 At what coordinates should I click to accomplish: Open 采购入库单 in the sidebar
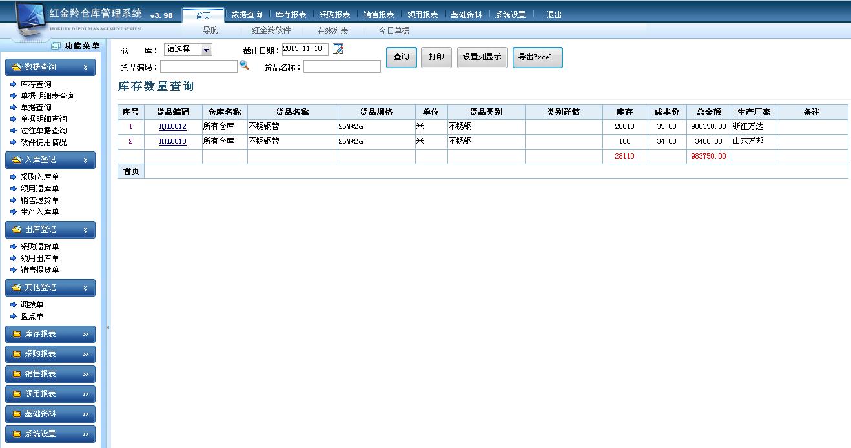[x=39, y=177]
